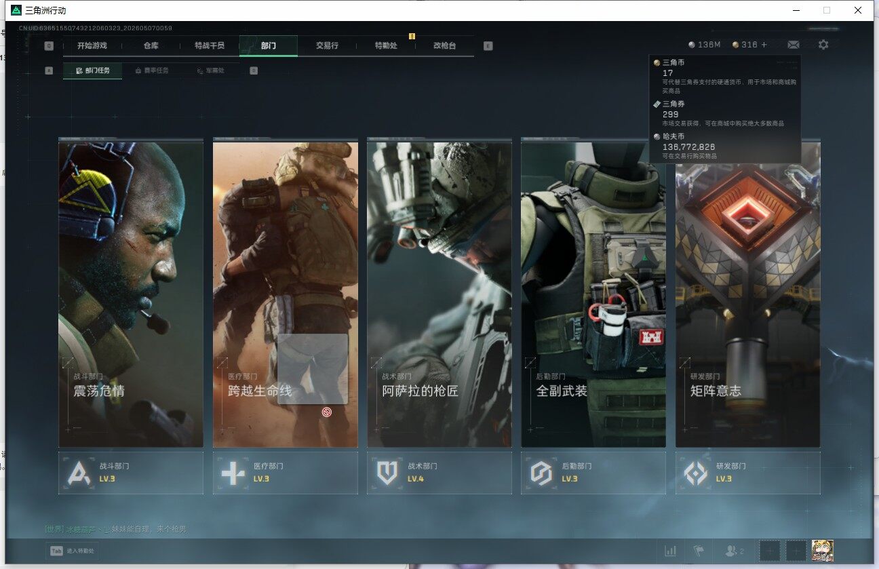Open the 战术部门 LV.4 level button
The height and width of the screenshot is (569, 879).
tap(439, 473)
